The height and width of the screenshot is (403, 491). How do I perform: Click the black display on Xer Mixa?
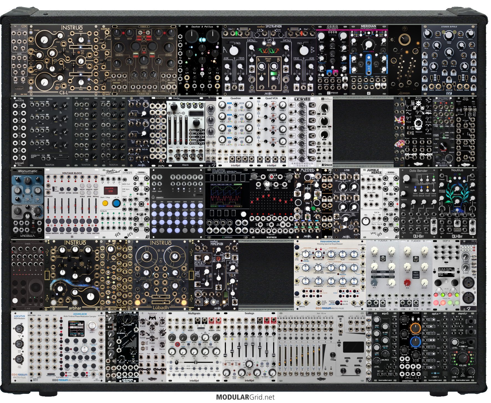(x=353, y=347)
